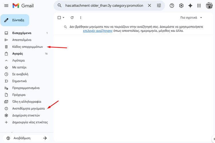Open Κάδος απορριμμάτων trash folder
The width and height of the screenshot is (215, 143).
28,47
